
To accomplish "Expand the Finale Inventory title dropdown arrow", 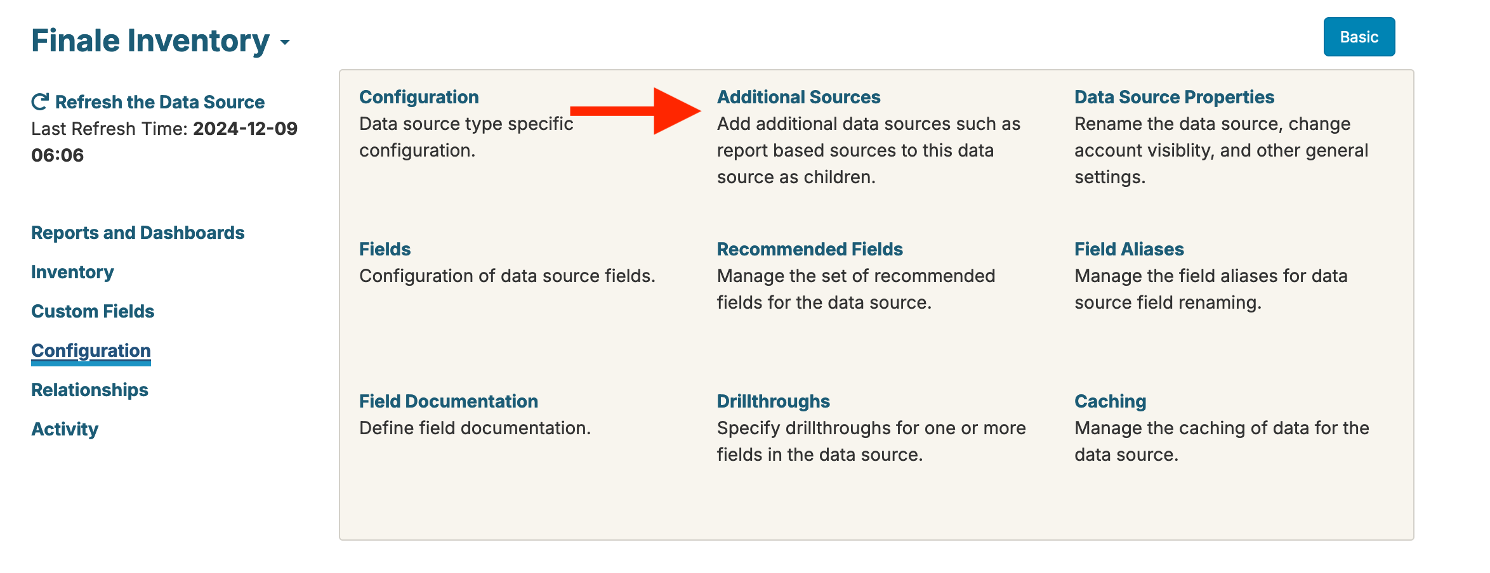I will coord(286,42).
